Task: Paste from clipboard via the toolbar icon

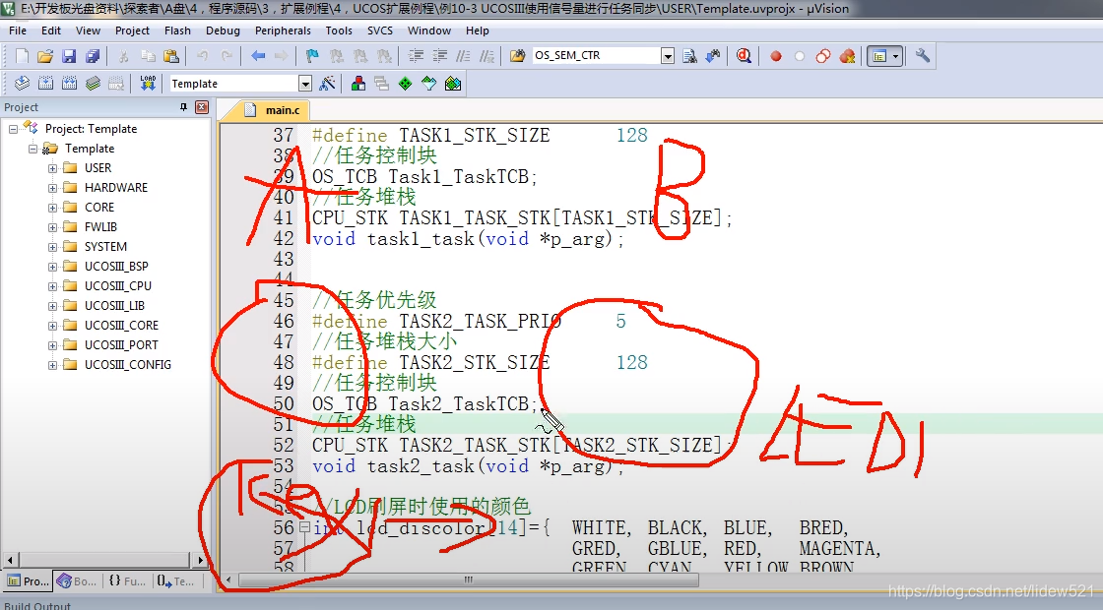Action: (171, 56)
